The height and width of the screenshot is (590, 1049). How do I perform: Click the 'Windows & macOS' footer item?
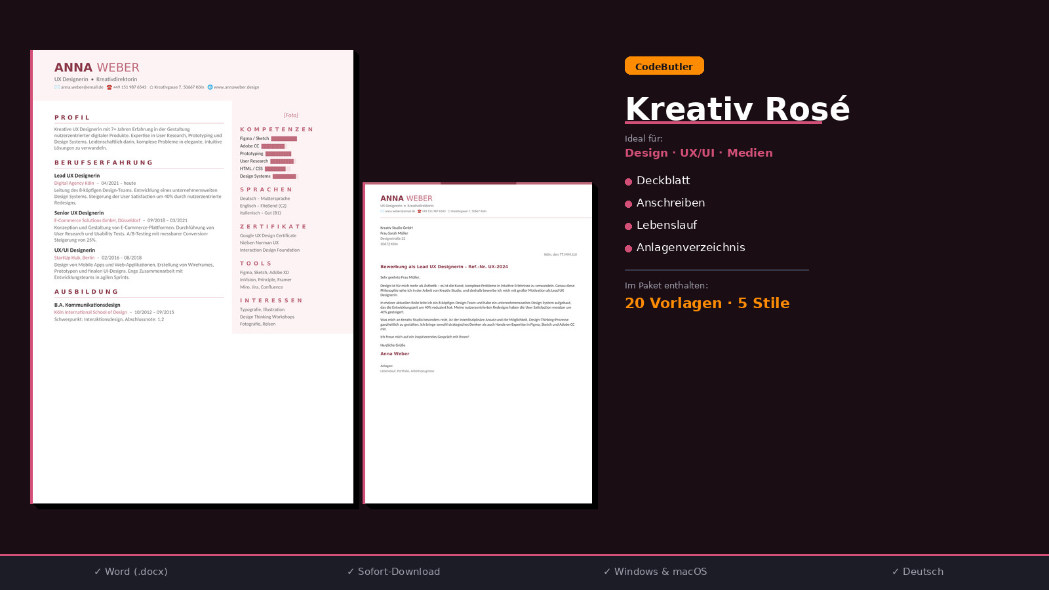tap(656, 572)
